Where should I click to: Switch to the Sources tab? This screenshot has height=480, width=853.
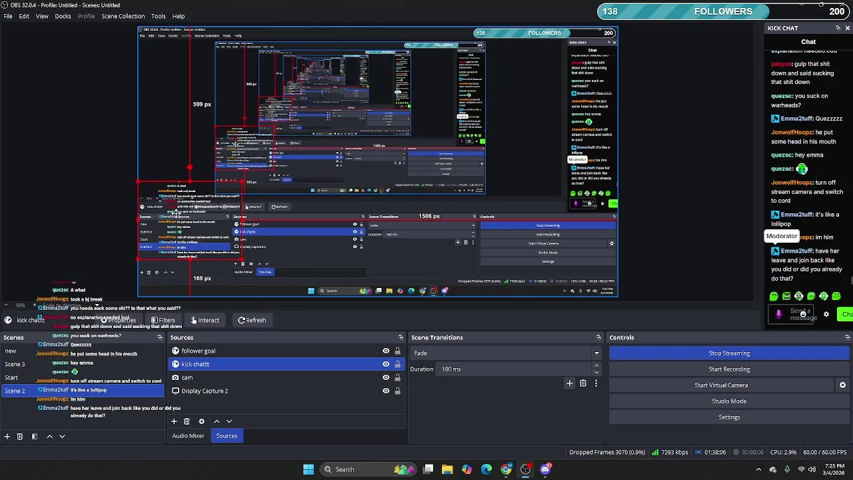click(227, 436)
